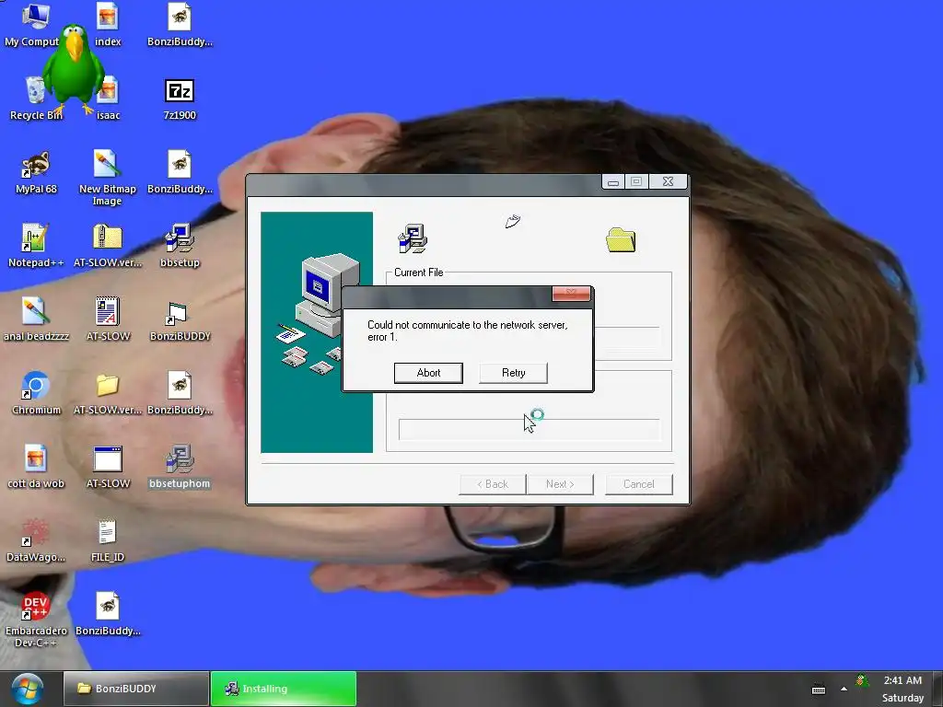Show hidden tray icons arrow
Viewport: 943px width, 707px height.
coord(844,689)
